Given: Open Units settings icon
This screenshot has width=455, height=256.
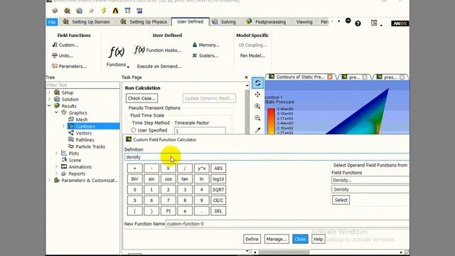Looking at the screenshot, I should pos(54,55).
